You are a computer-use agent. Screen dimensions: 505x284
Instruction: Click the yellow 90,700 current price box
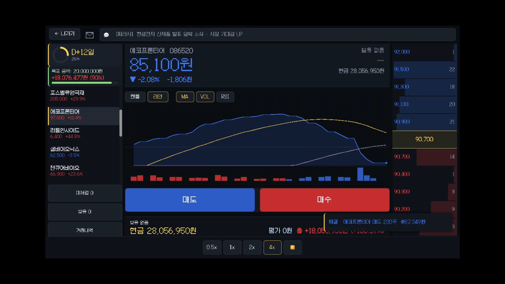click(x=425, y=139)
